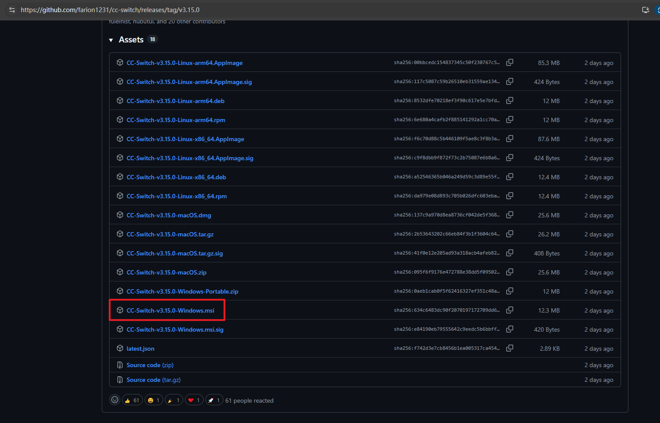The image size is (660, 423).
Task: Download CC-Switch-v3.15.0-Linux-arm64.AppImage.sig
Action: 189,82
